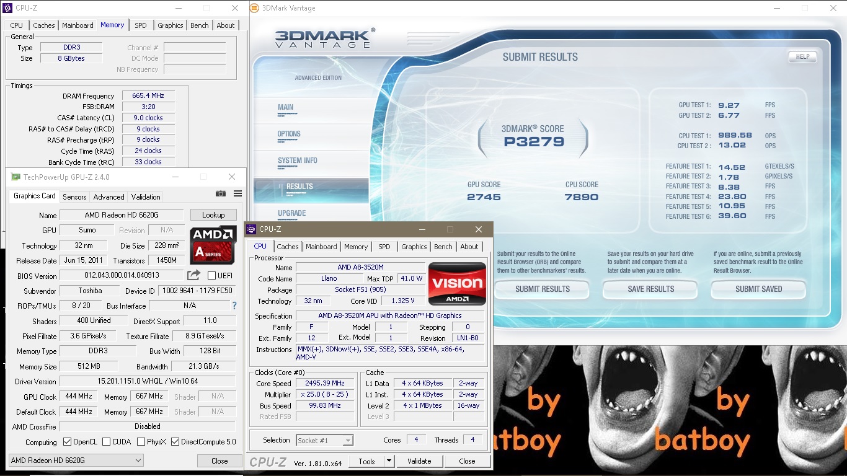Toggle the UEFI checkbox in GPU-Z

211,275
